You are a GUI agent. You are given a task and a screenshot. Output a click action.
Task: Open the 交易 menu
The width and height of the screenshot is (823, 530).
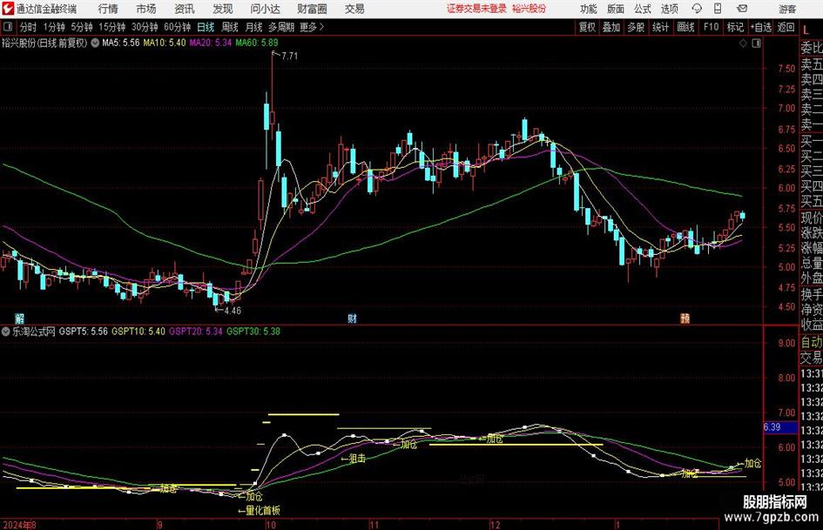(x=354, y=9)
